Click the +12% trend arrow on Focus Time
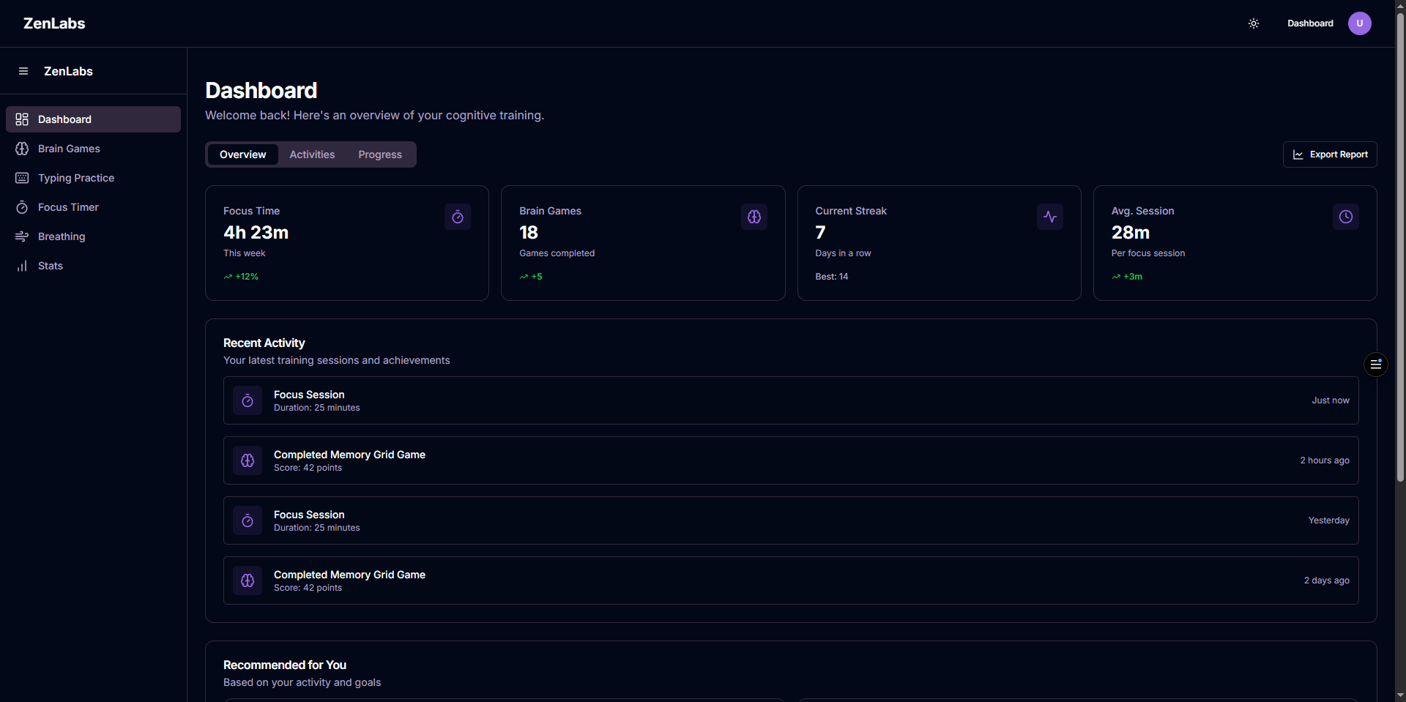Viewport: 1406px width, 702px height. (x=228, y=277)
